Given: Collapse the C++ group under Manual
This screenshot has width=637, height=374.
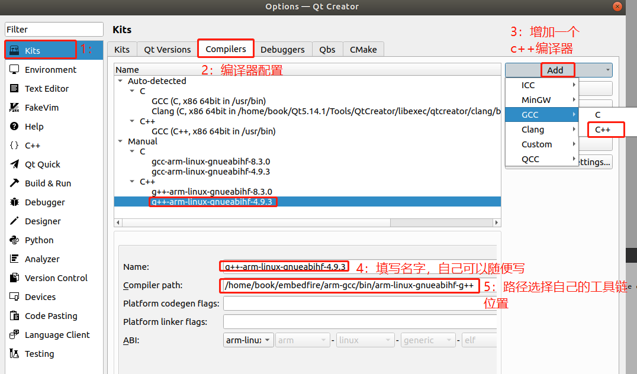Looking at the screenshot, I should point(132,182).
